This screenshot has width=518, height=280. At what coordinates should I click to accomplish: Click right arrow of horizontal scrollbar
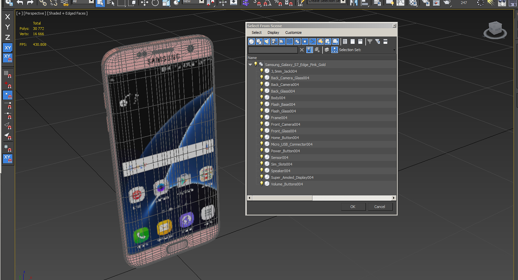coord(394,198)
